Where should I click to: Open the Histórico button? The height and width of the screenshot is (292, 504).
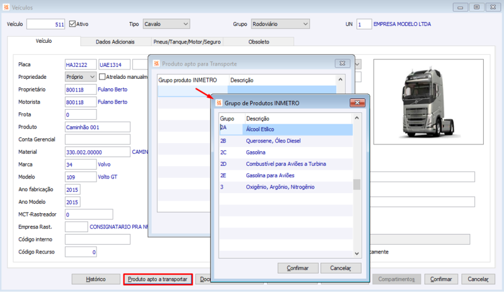click(x=96, y=279)
